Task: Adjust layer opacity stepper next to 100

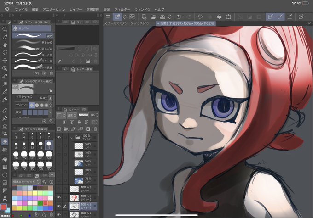Action: (97, 115)
